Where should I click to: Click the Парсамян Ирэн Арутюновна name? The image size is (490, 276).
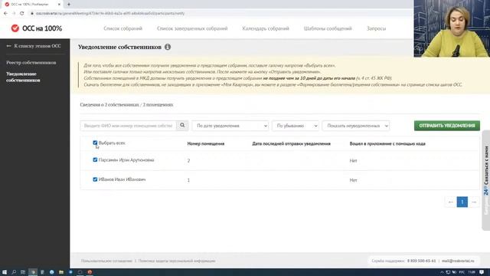pyautogui.click(x=126, y=160)
